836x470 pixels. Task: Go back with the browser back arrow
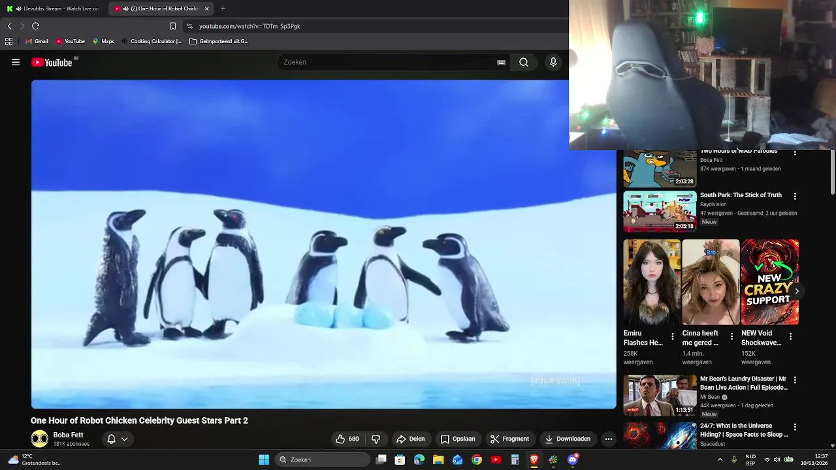click(10, 26)
